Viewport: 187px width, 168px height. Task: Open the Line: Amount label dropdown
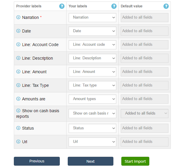coord(92,72)
